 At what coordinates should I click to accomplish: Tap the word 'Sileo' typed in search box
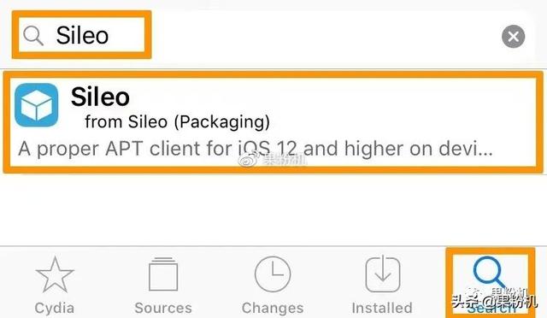(x=82, y=35)
